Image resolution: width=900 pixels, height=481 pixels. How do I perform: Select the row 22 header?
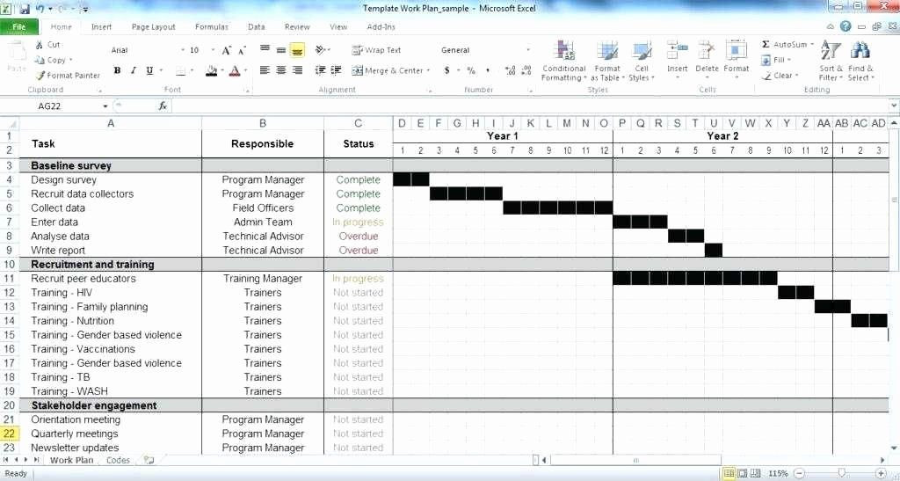(9, 434)
